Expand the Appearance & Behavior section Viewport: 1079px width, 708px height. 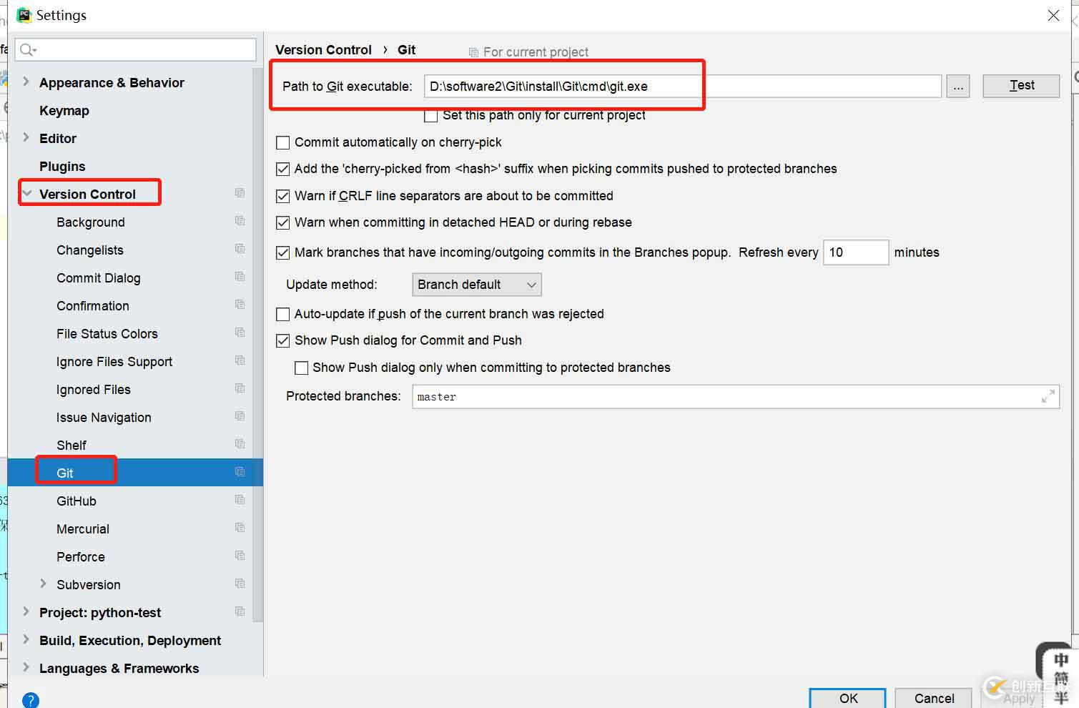coord(26,82)
